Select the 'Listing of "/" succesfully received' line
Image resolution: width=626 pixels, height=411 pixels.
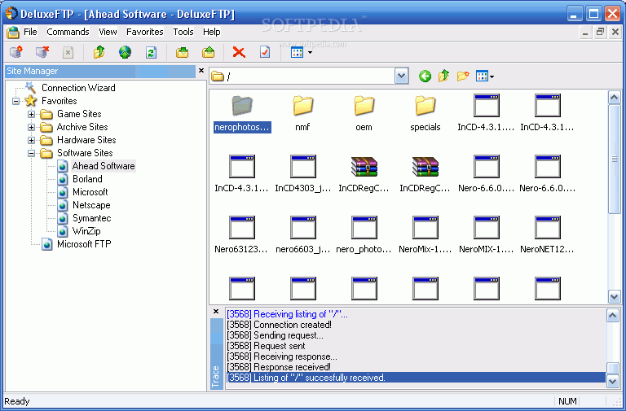[416, 378]
